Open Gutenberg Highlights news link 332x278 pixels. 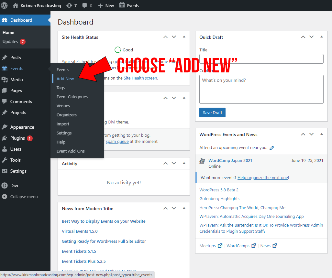tap(219, 199)
